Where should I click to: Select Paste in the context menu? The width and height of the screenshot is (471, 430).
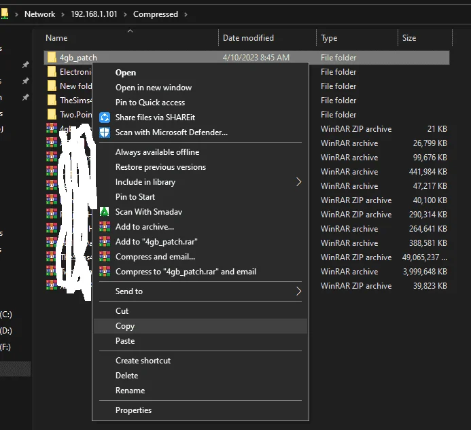click(200, 341)
